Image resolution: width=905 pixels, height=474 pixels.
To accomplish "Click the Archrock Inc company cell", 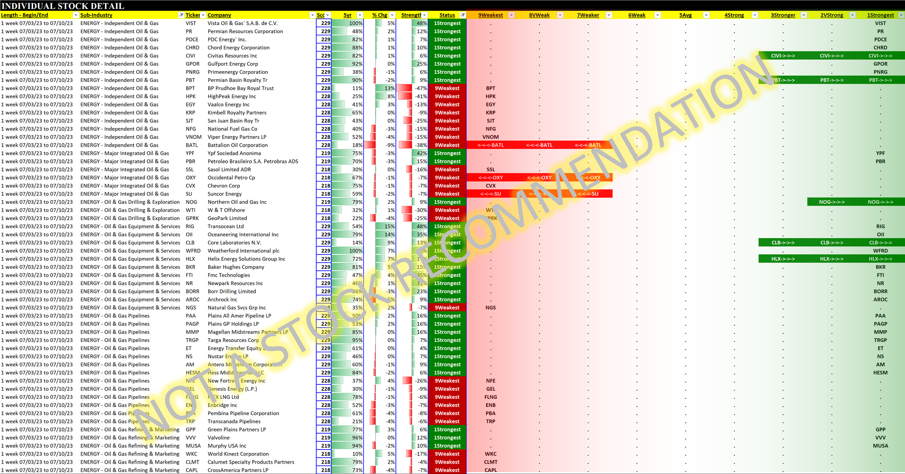I will [x=261, y=300].
